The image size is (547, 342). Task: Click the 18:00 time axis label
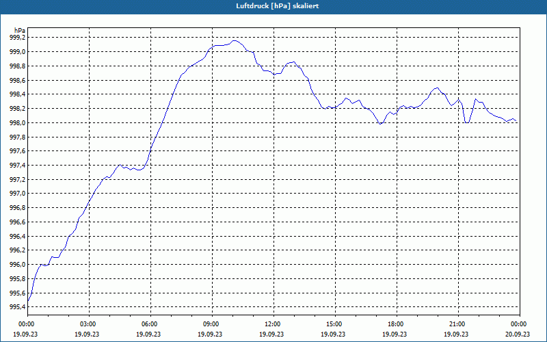(x=397, y=324)
